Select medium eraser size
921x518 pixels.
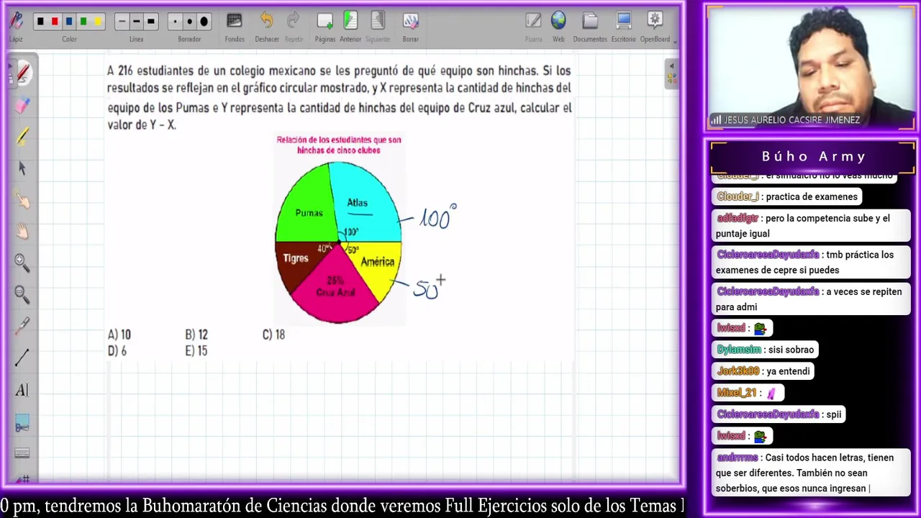point(189,22)
